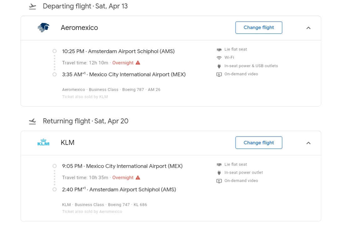Click the in-seat power & USB icon
This screenshot has width=338, height=228.
[219, 66]
